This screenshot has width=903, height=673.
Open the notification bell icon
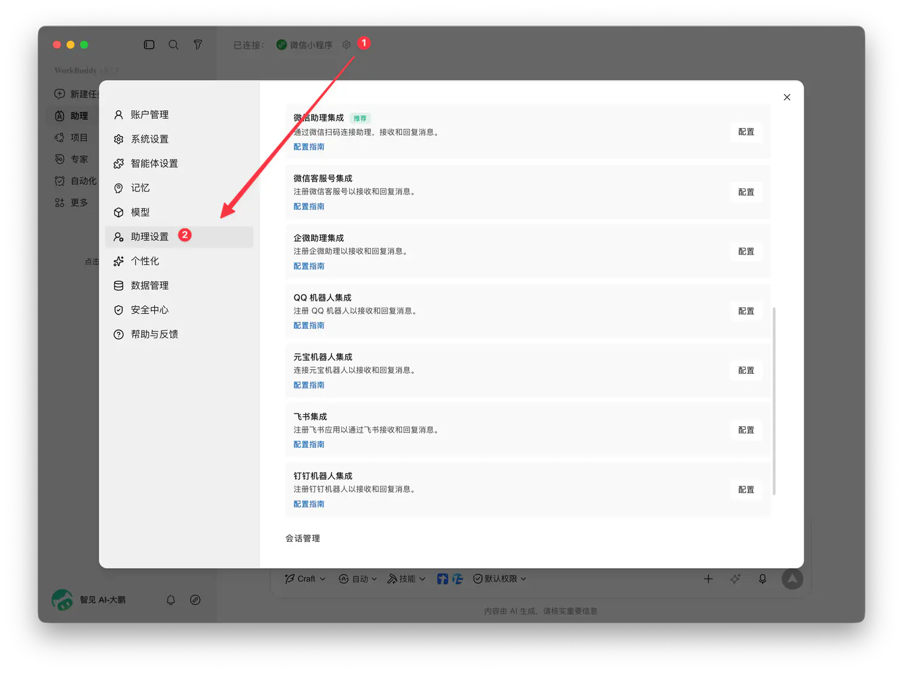[x=171, y=600]
